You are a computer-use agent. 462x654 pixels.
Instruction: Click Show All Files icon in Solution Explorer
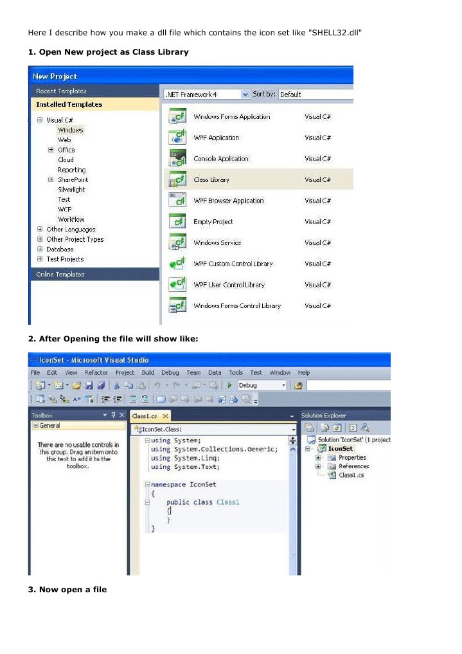coord(325,428)
